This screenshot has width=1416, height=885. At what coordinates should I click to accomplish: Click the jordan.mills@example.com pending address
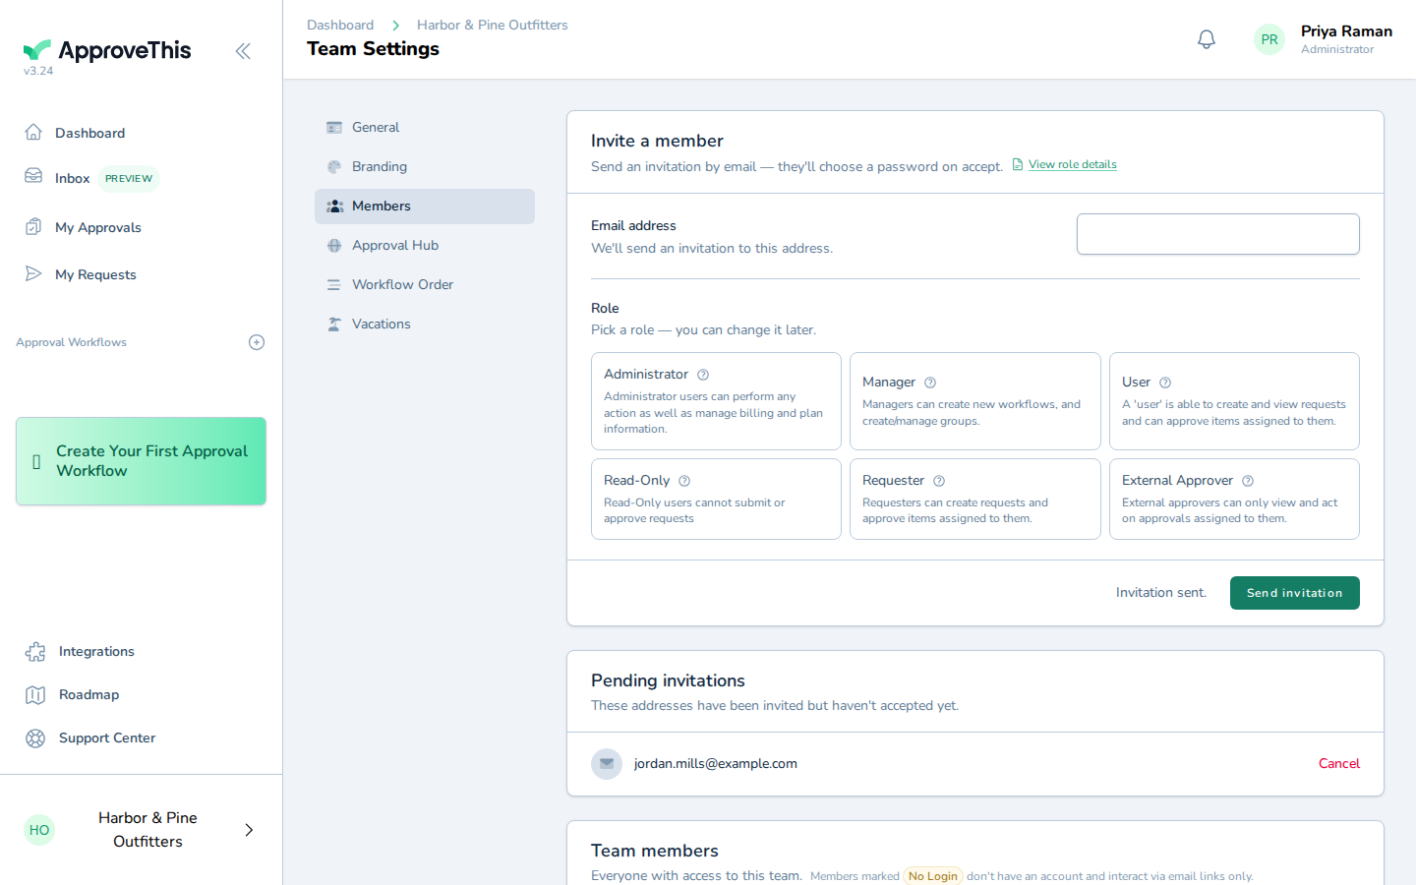click(x=716, y=763)
